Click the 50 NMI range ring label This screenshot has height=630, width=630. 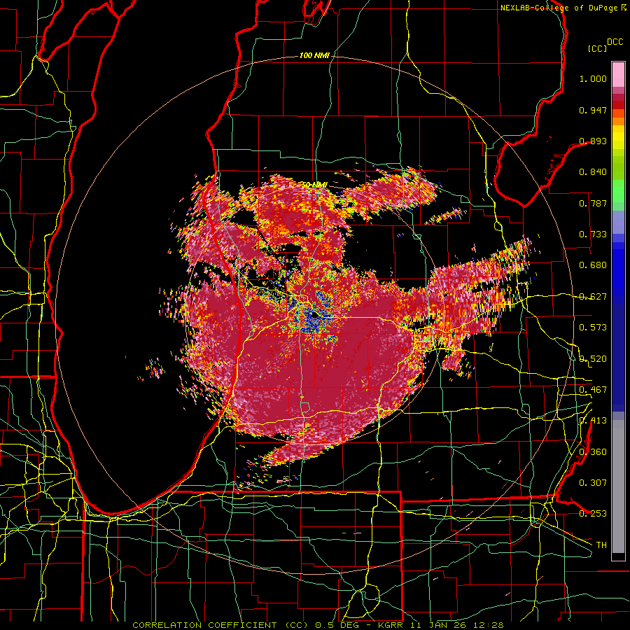pyautogui.click(x=314, y=185)
